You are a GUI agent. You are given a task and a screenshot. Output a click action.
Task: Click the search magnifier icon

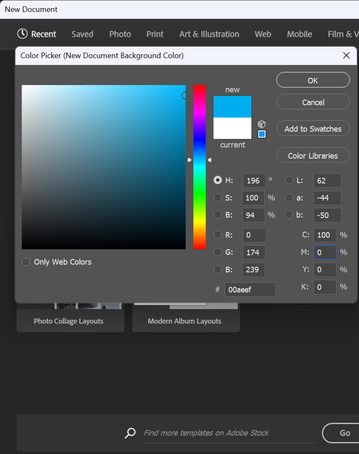click(x=130, y=433)
